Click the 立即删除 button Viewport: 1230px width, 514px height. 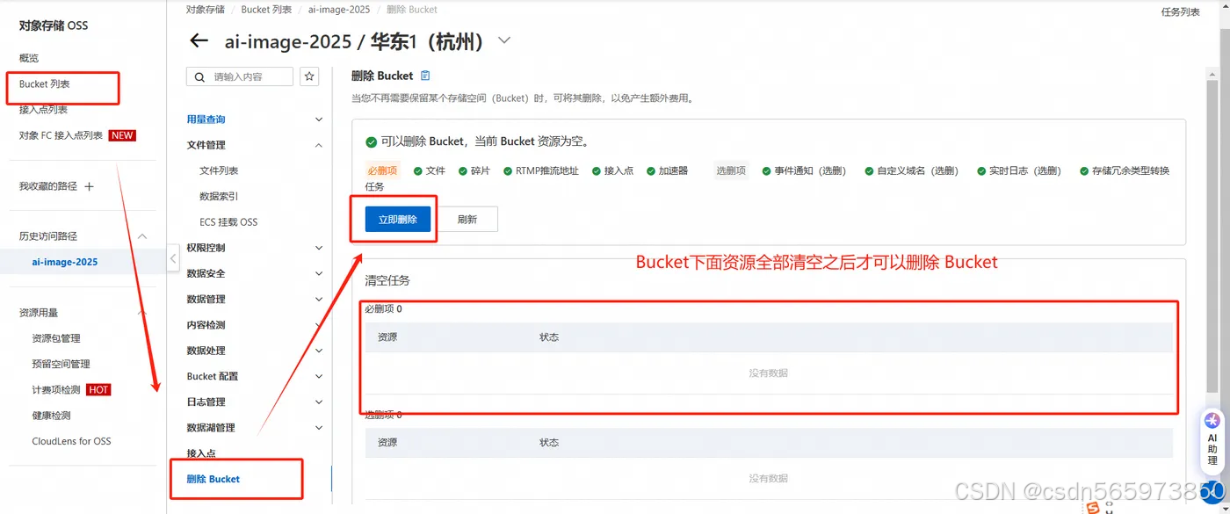pos(396,219)
